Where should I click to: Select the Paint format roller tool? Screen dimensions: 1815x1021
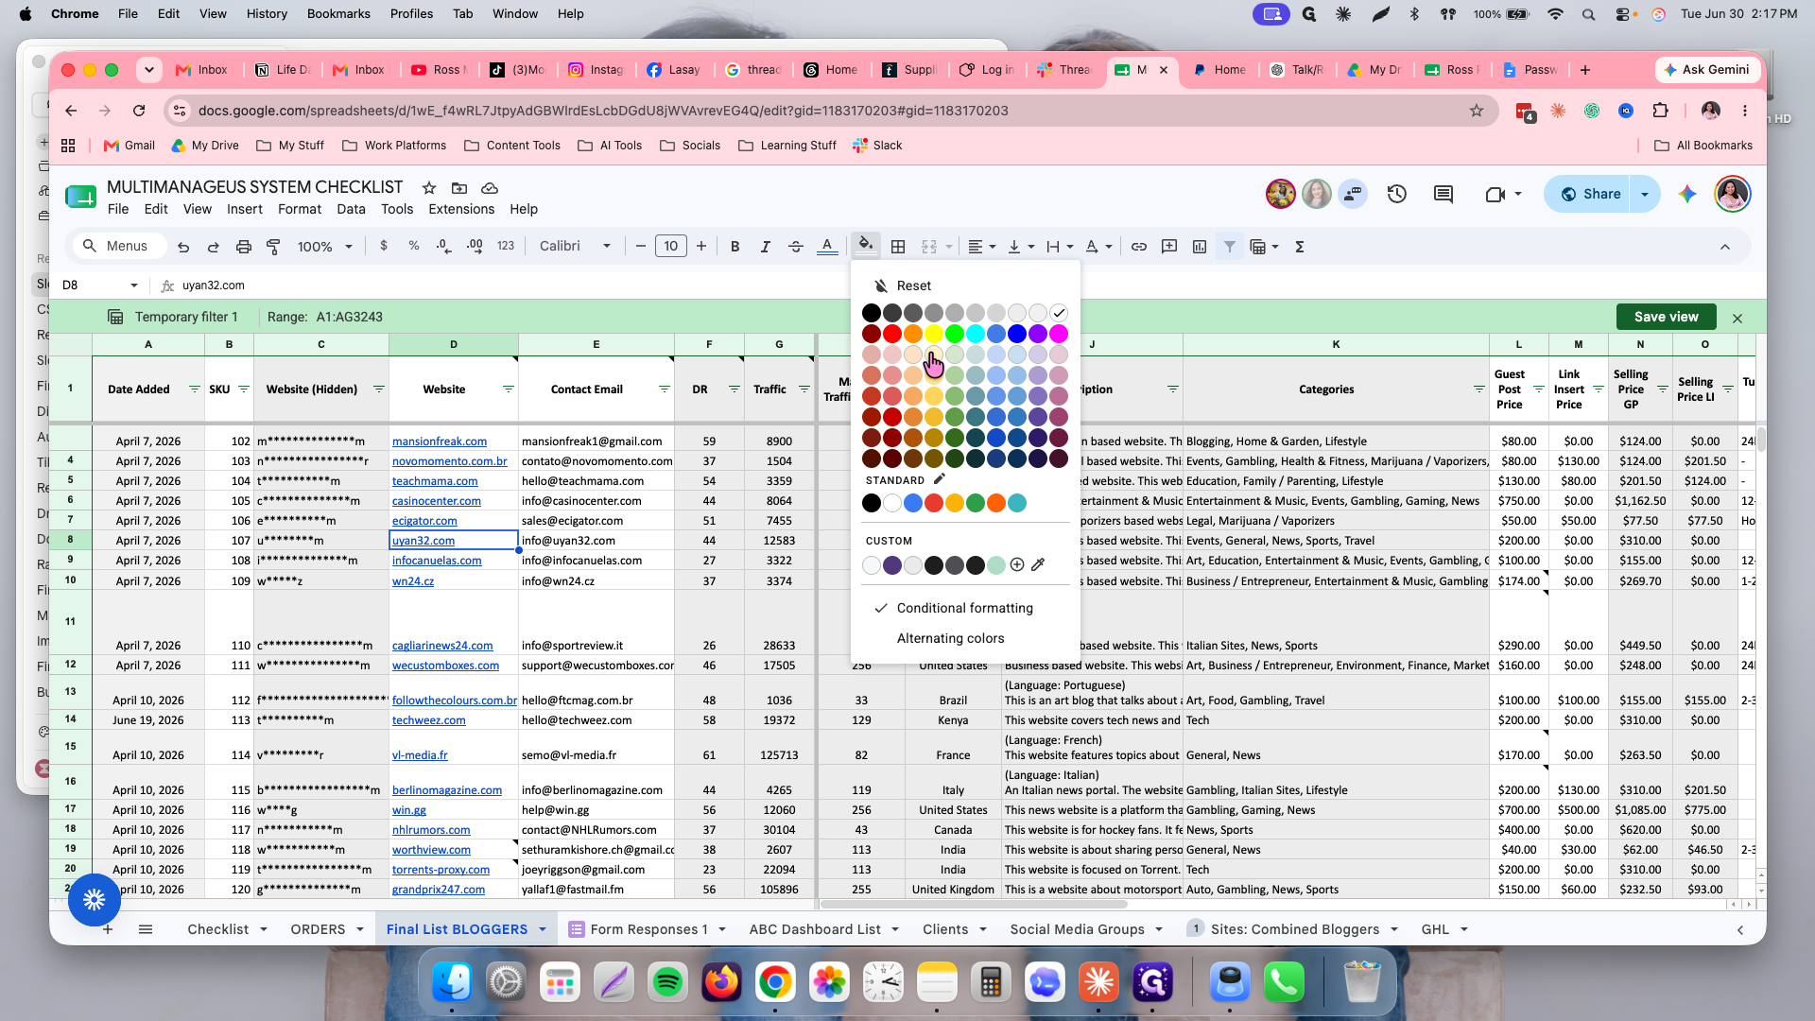[x=274, y=247]
